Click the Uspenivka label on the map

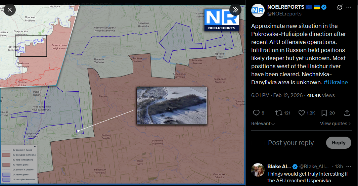(x=158, y=142)
